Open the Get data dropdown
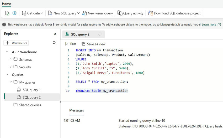 (x=33, y=13)
